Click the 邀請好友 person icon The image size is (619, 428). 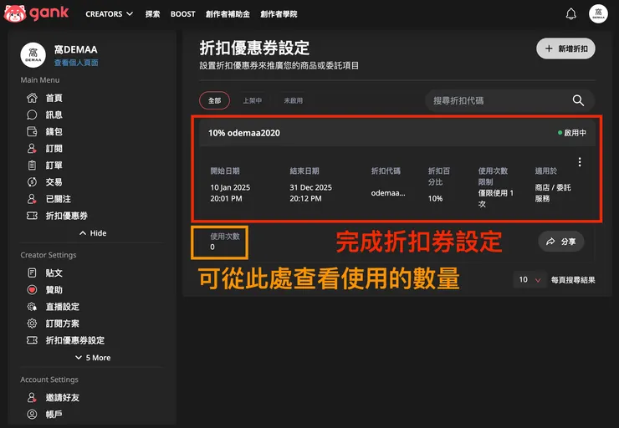click(x=32, y=397)
